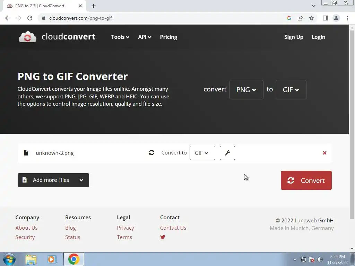Click the network tray icon
Image resolution: width=355 pixels, height=266 pixels.
303,259
